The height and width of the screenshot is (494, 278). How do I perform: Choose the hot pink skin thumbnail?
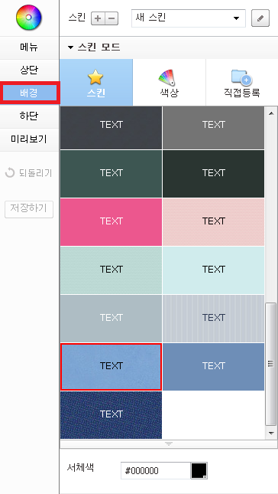click(x=111, y=222)
